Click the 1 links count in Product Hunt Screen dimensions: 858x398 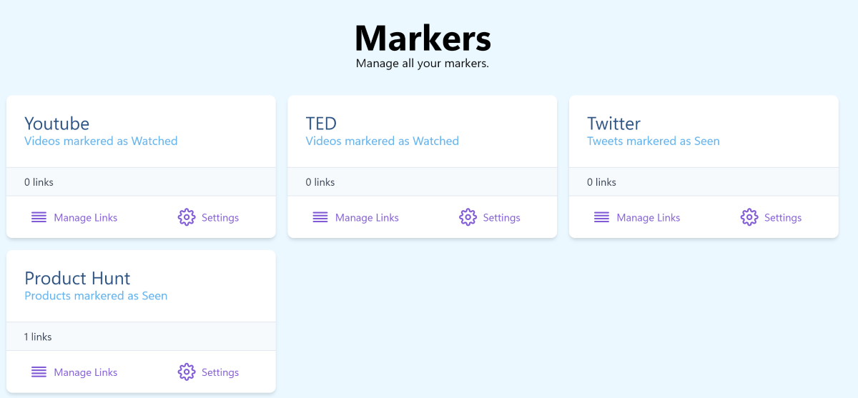[x=38, y=337]
